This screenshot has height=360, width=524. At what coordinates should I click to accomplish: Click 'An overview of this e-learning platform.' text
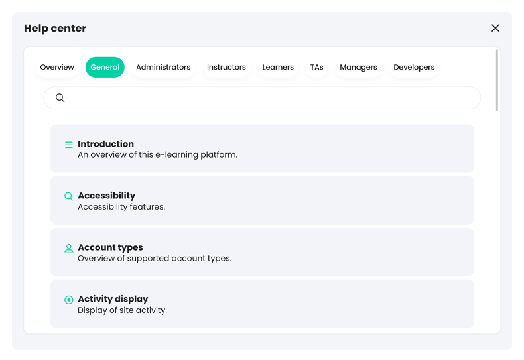pos(157,155)
